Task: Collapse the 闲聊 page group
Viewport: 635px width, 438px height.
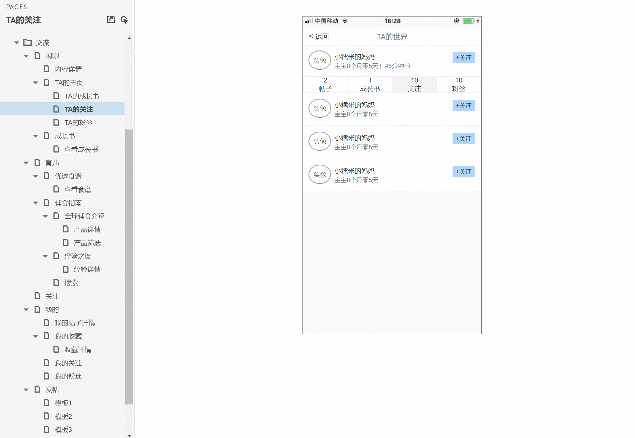Action: pyautogui.click(x=26, y=56)
